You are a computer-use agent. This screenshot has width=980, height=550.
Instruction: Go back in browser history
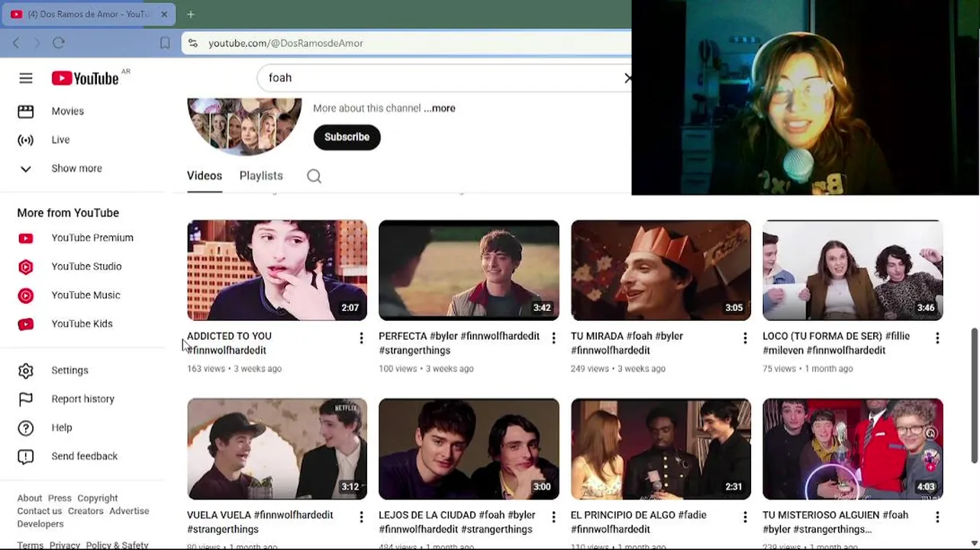(x=16, y=44)
